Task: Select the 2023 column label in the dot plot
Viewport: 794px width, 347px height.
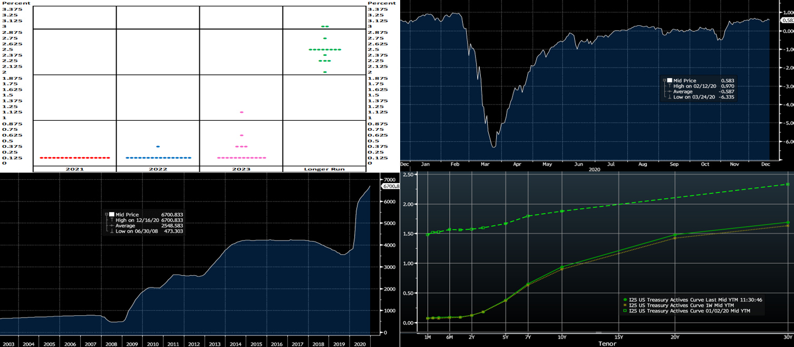Action: tap(241, 169)
